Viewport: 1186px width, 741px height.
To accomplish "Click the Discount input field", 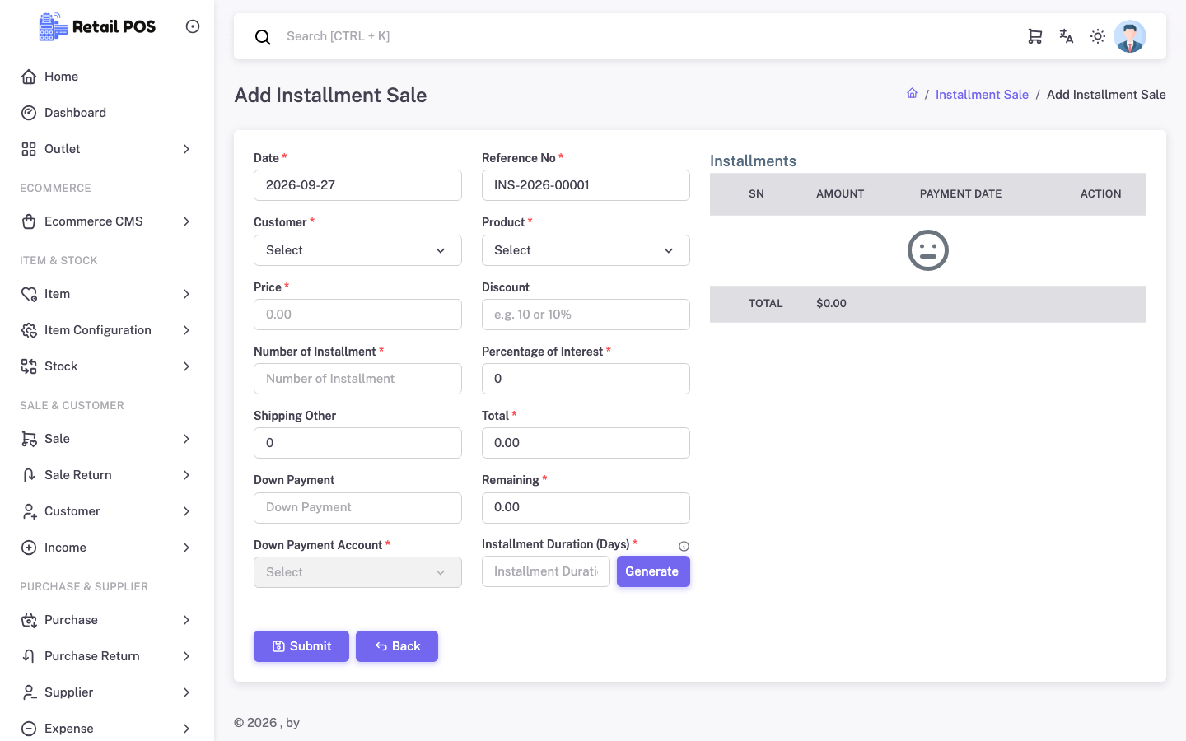I will [586, 315].
